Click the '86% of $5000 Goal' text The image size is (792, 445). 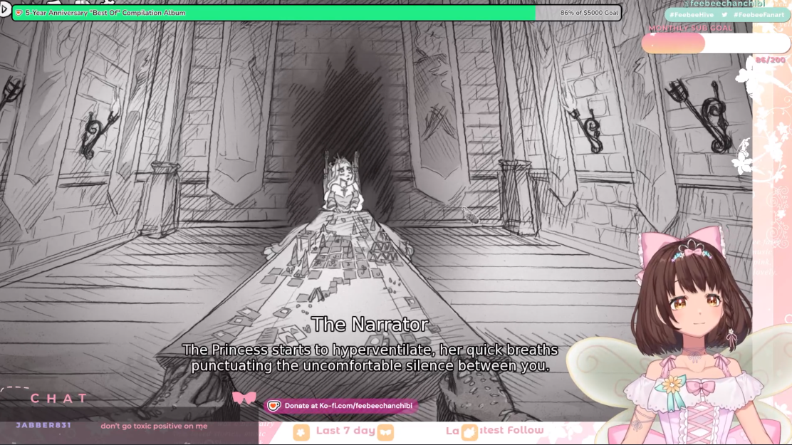[589, 13]
